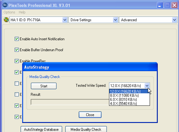Viewport: 179px width, 132px height.
Task: Click the Result progress field
Action: (70, 102)
